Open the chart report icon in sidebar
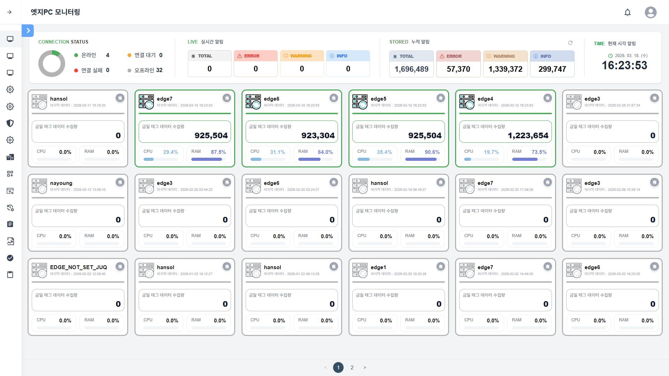Image resolution: width=669 pixels, height=376 pixels. (10, 241)
